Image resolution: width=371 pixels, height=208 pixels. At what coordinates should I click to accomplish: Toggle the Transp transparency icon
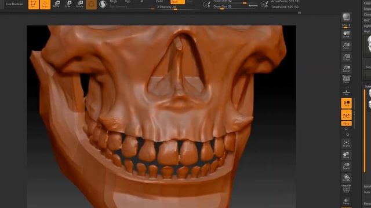click(x=347, y=201)
